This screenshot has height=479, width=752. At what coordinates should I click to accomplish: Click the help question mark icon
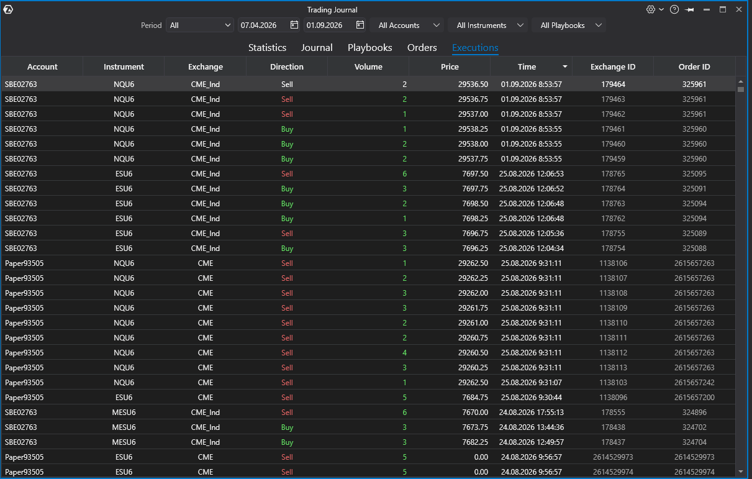pos(674,9)
